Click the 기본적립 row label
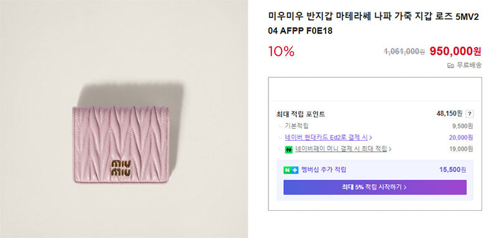Viewport: 497px width, 238px height. [297, 126]
